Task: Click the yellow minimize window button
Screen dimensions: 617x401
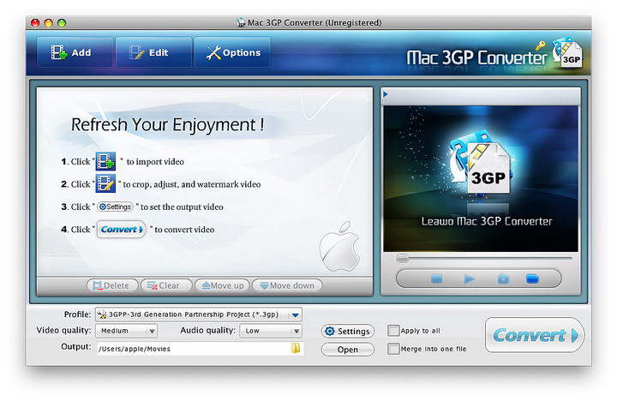Action: pyautogui.click(x=48, y=23)
